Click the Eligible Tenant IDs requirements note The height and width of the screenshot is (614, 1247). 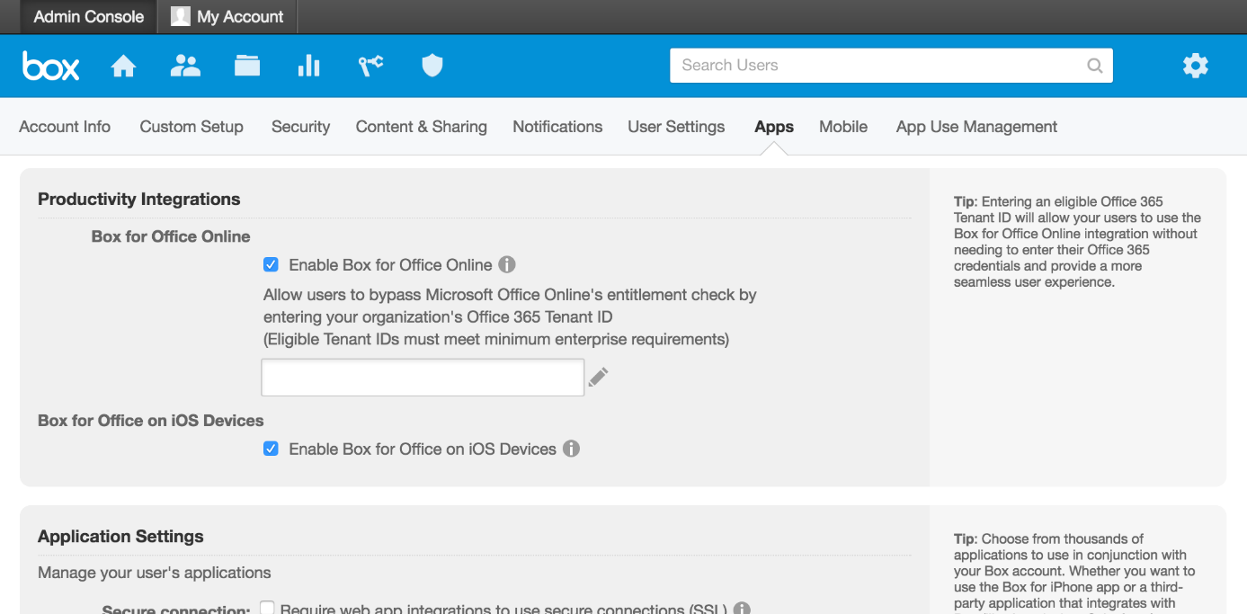(x=496, y=340)
